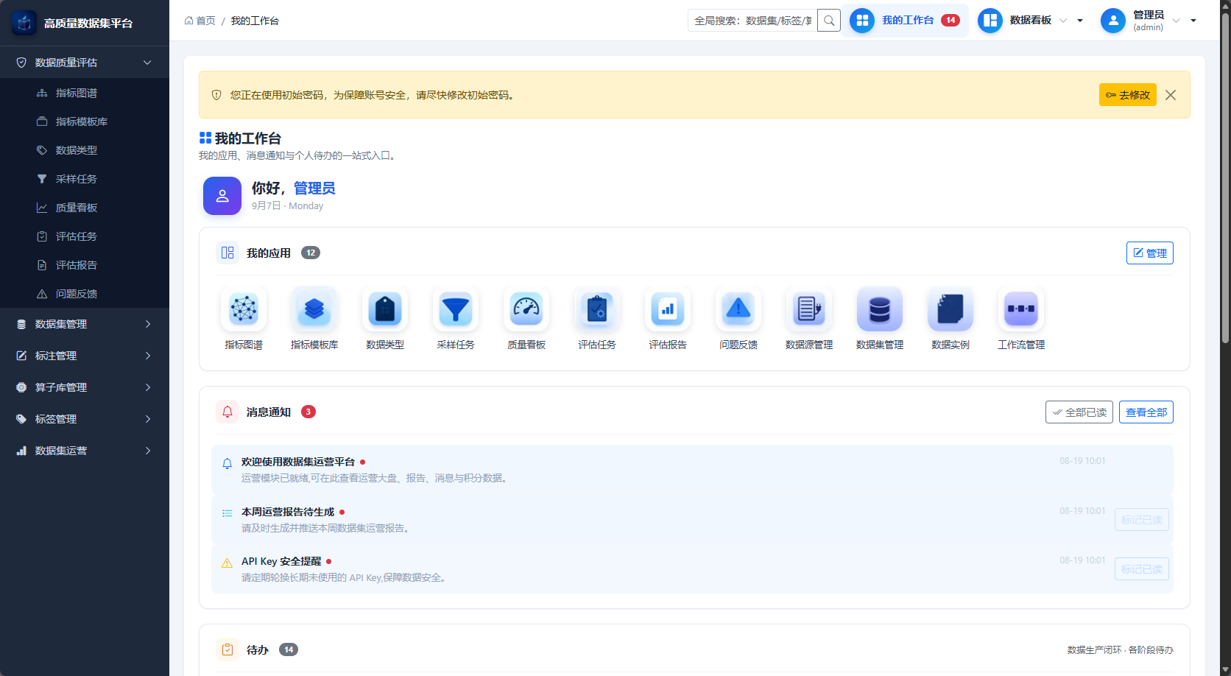Click the global search magnifier icon
Viewport: 1231px width, 676px height.
click(x=829, y=21)
